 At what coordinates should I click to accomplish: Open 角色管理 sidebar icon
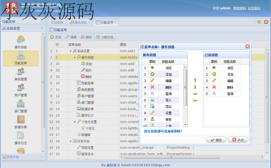pyautogui.click(x=21, y=74)
